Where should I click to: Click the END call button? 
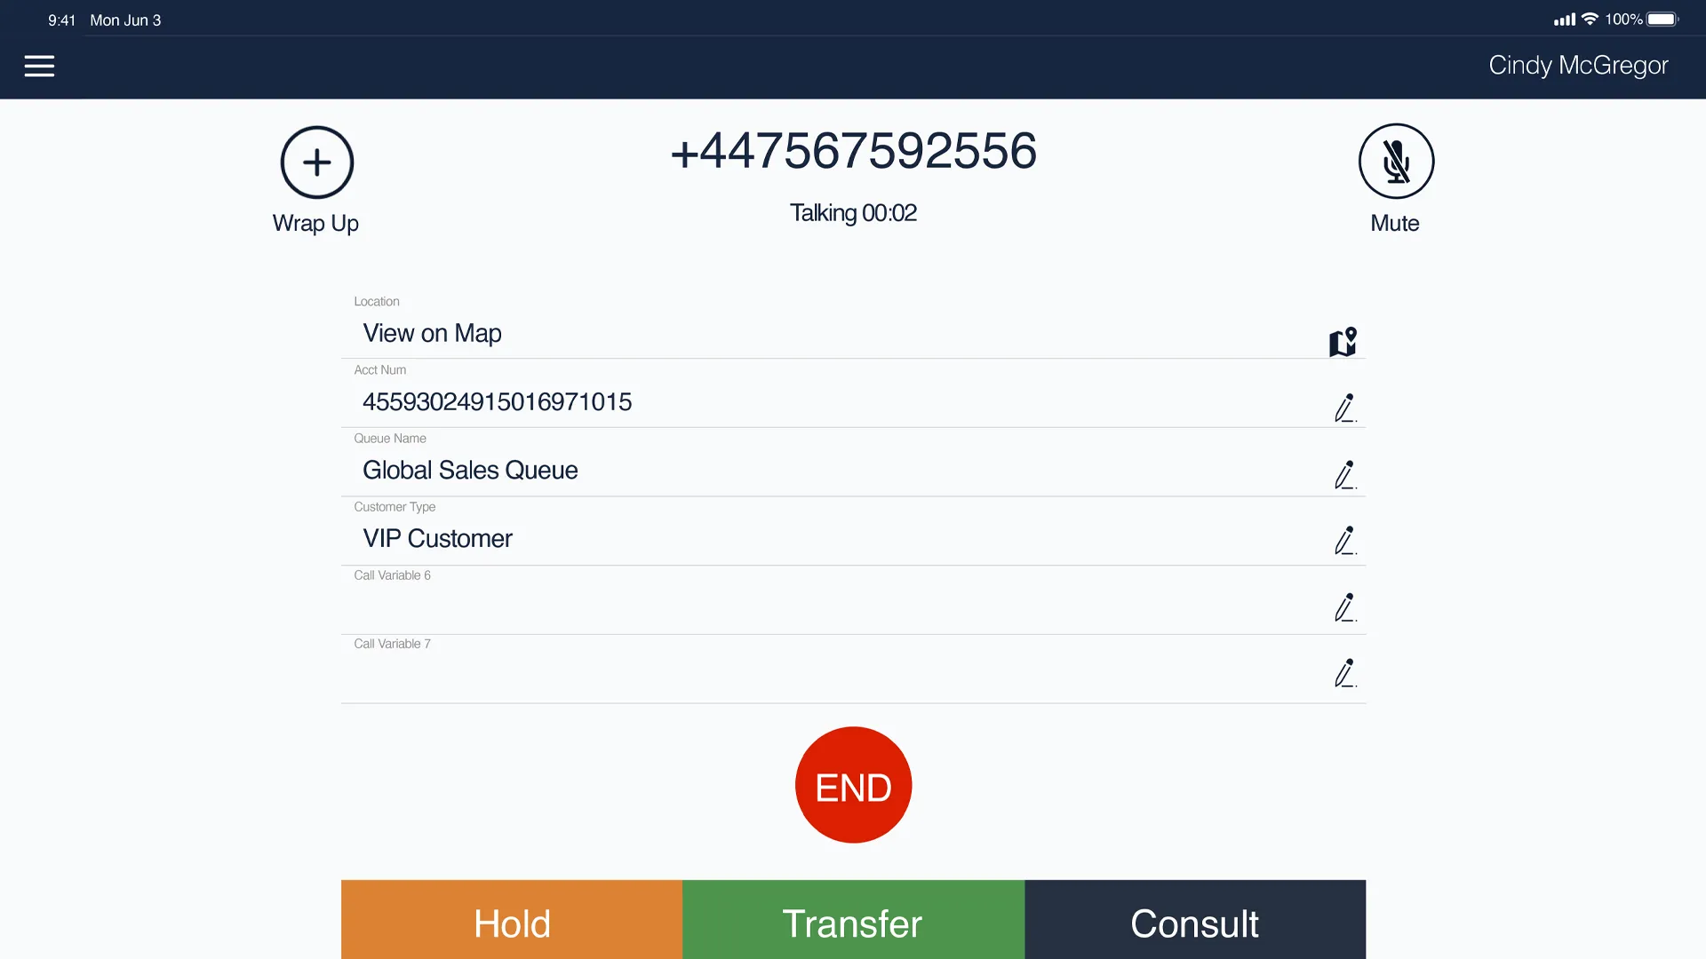[853, 785]
